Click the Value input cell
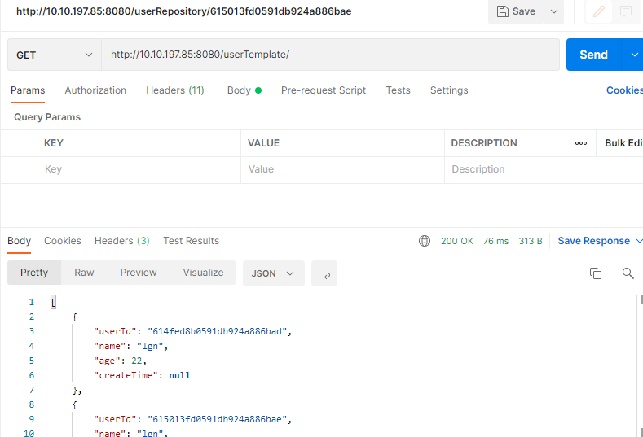Screen dimensions: 643x437 (343, 169)
